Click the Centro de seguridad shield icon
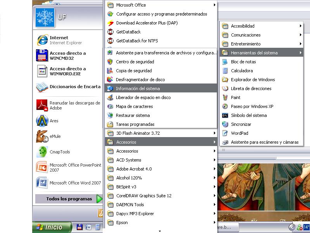 [110, 62]
